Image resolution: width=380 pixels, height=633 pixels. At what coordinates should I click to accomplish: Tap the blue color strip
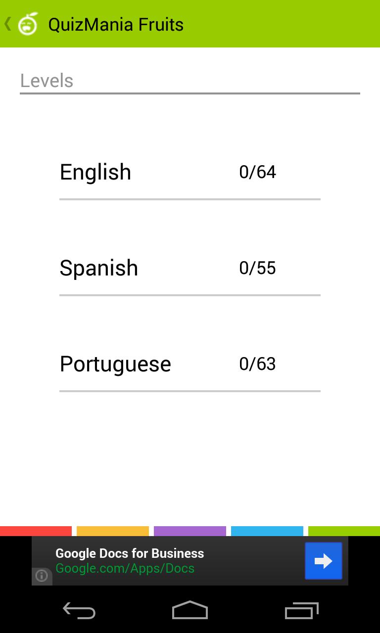point(267,531)
